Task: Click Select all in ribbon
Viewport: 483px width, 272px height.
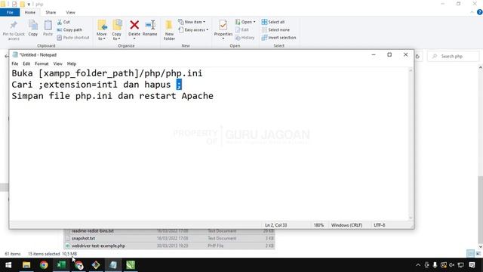Action: click(273, 22)
